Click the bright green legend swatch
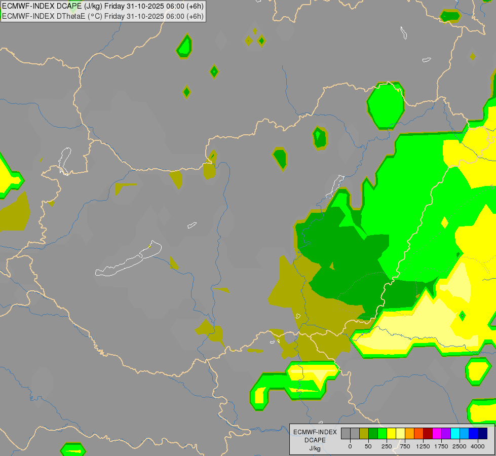This screenshot has height=456, width=496. tap(382, 433)
